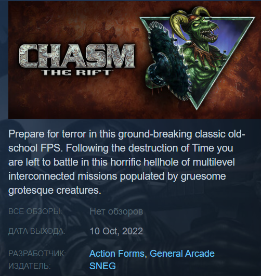Click the release date '10 Oct, 2022'
The image size is (261, 276).
coord(116,231)
